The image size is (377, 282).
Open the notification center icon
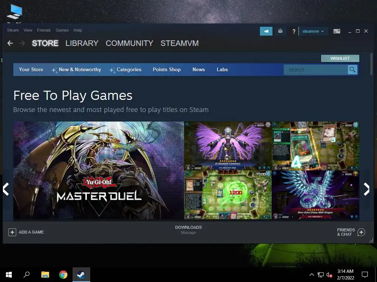coord(365,275)
